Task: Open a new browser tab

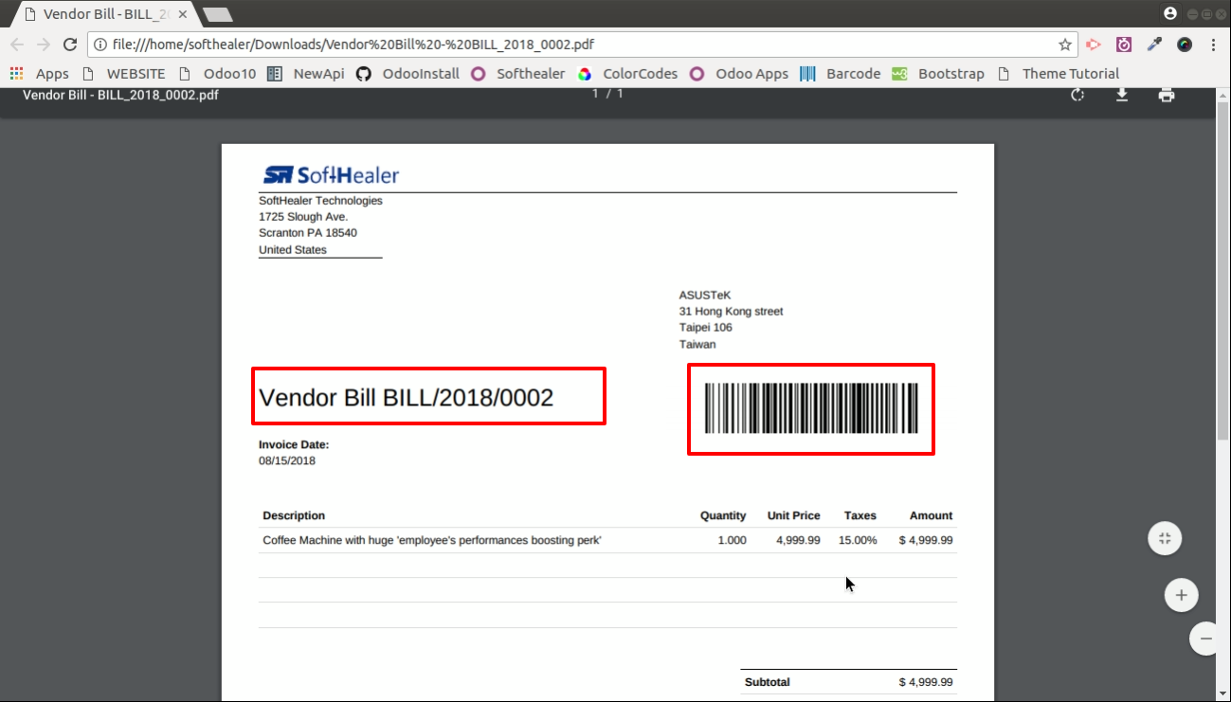Action: click(217, 14)
